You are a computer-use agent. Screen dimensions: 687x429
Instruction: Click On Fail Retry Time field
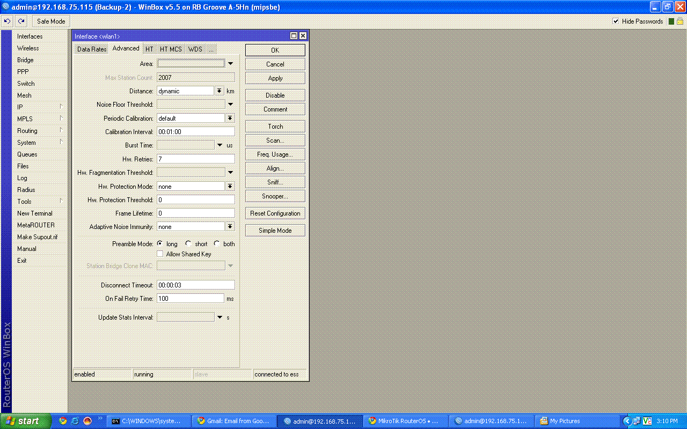coord(190,298)
